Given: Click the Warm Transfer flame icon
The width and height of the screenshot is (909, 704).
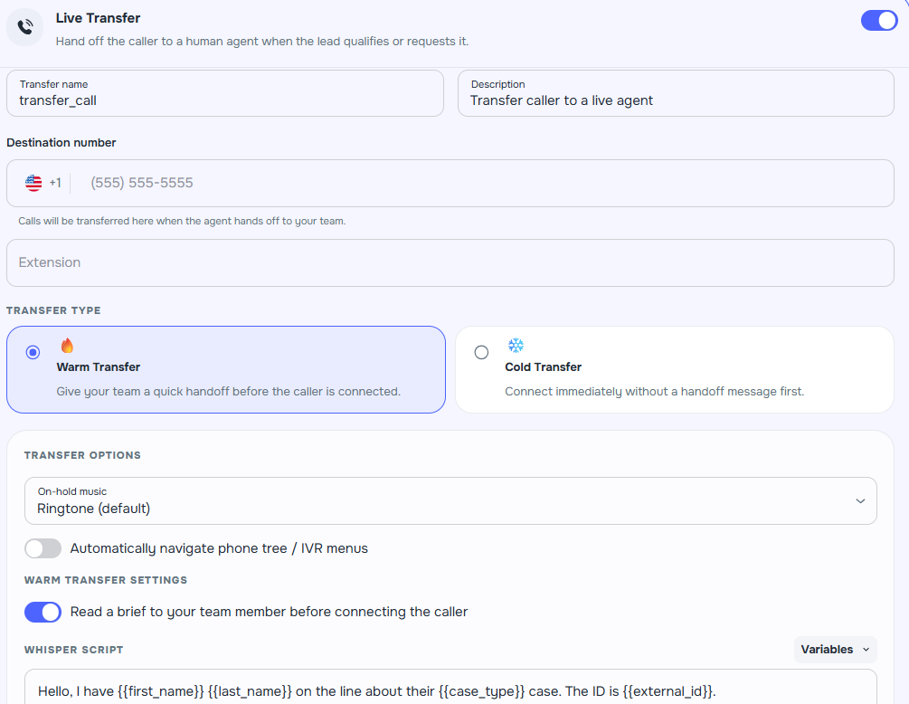Looking at the screenshot, I should (x=67, y=346).
